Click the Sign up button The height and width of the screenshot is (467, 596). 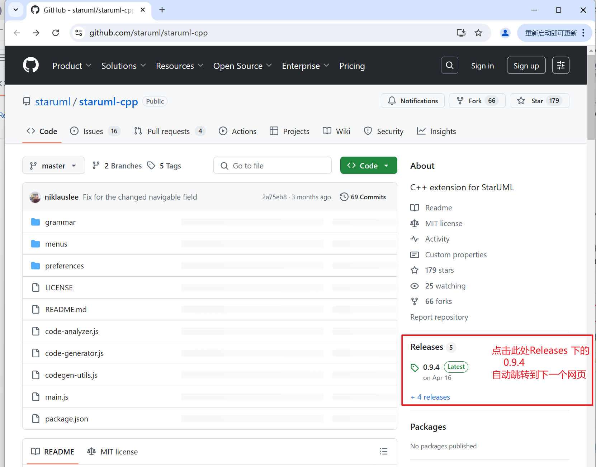coord(526,65)
